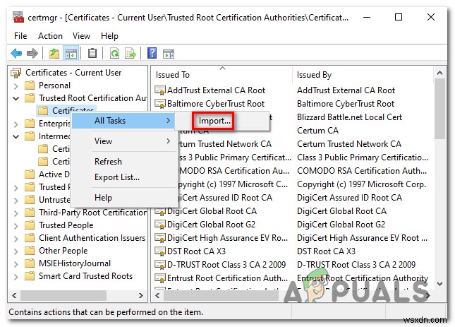Choose Import... from the All Tasks submenu
455x327 pixels.
coord(214,121)
